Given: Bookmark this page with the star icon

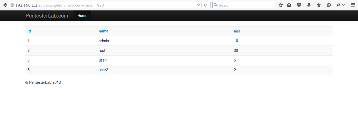Looking at the screenshot, I should click(x=281, y=5).
